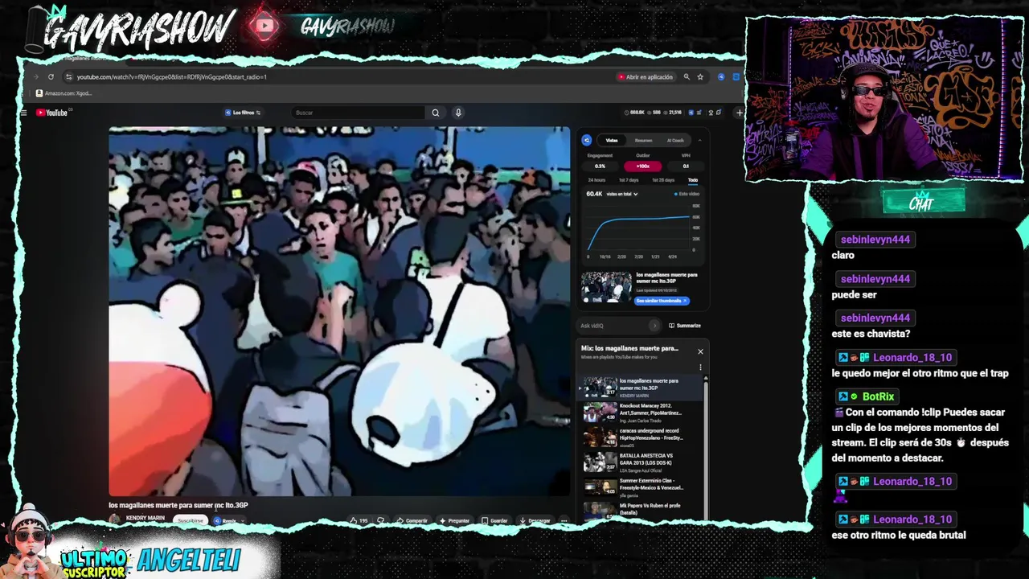
Task: Start voice search with microphone
Action: click(x=458, y=113)
